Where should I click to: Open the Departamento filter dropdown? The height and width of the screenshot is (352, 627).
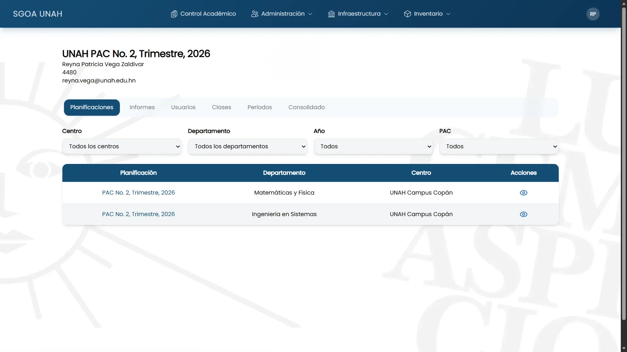click(x=248, y=146)
